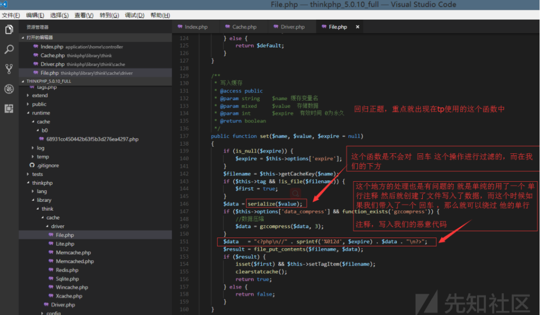The image size is (540, 315).
Task: Collapse the library folder
Action: click(44, 200)
